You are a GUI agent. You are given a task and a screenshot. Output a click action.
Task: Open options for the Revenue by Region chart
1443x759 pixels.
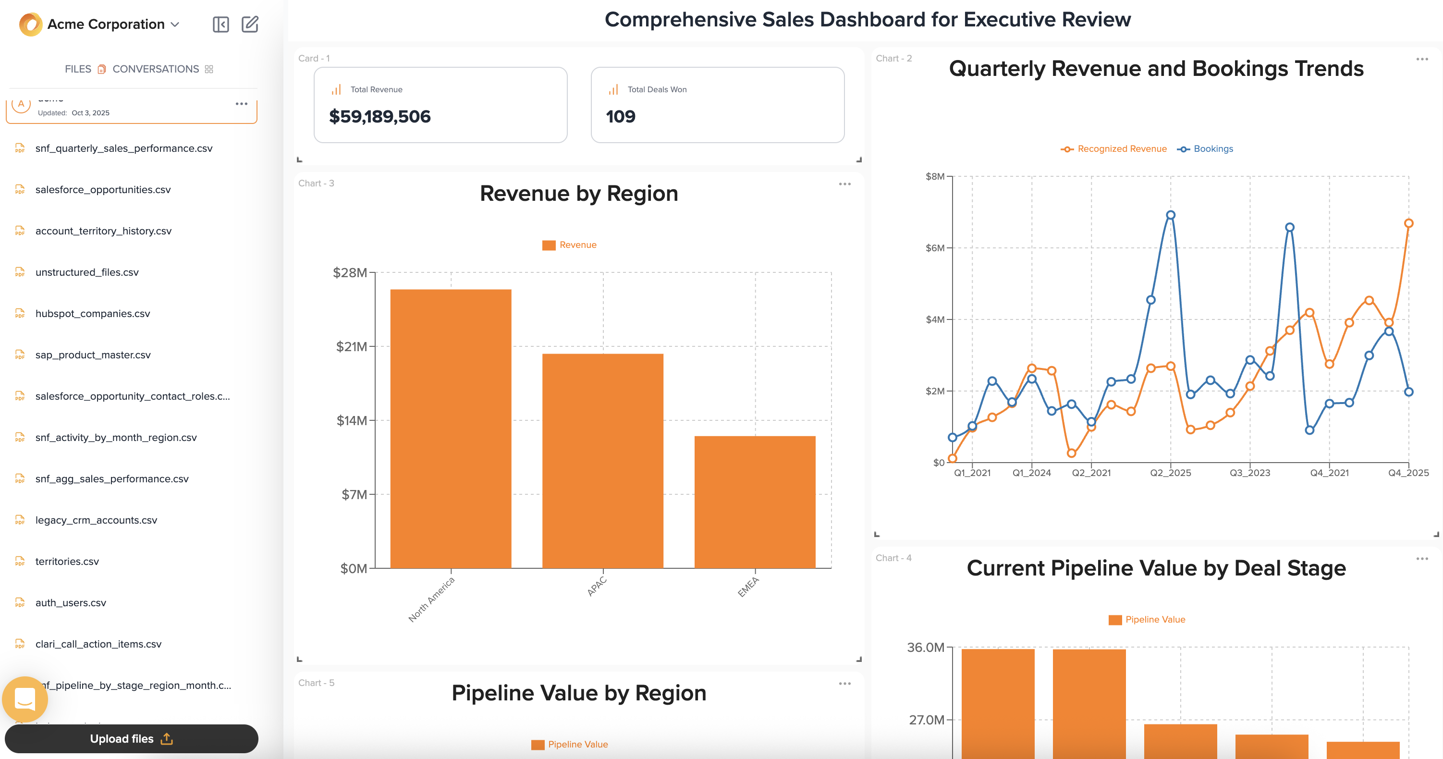(x=845, y=183)
